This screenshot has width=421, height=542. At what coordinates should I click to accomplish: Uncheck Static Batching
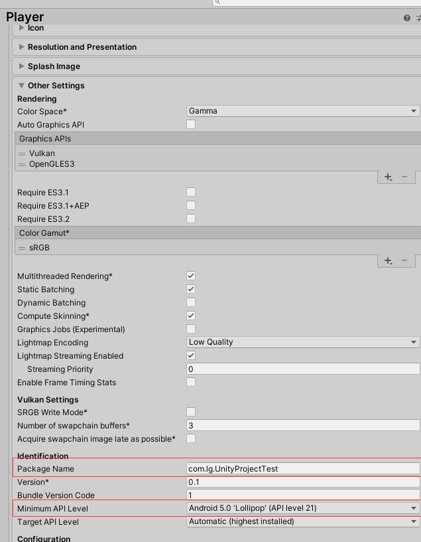click(191, 289)
